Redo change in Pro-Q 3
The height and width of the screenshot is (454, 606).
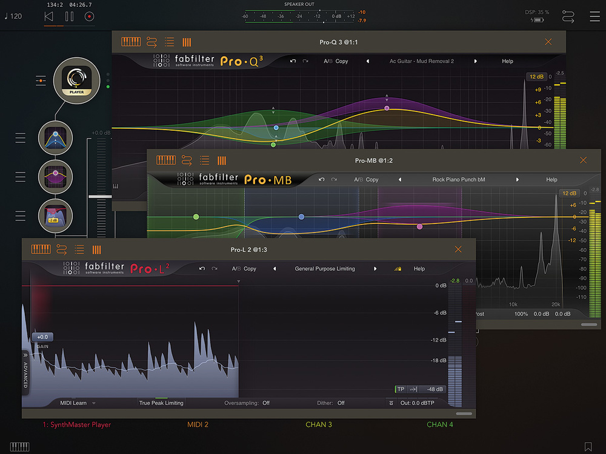pos(305,61)
